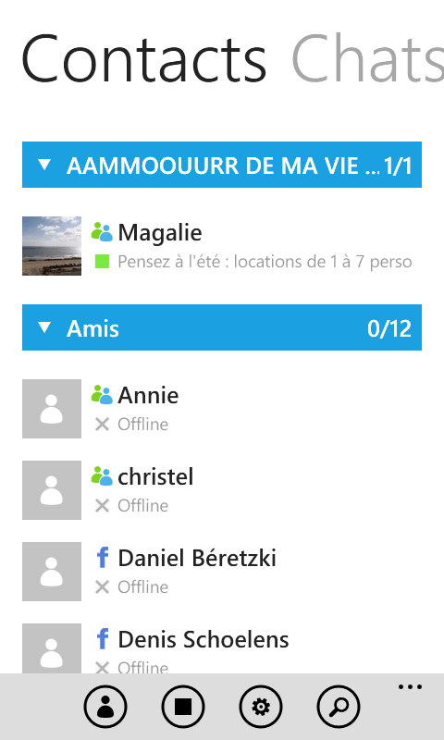This screenshot has height=740, width=444.
Task: Click the Messenger buddies icon beside christel
Action: (102, 476)
